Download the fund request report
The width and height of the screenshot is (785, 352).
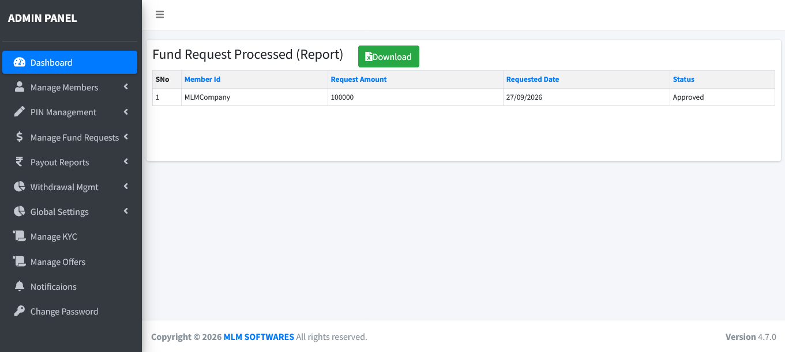pos(389,56)
